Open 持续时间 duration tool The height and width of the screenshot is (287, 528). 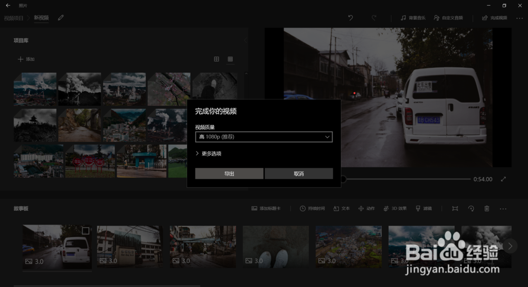[312, 208]
